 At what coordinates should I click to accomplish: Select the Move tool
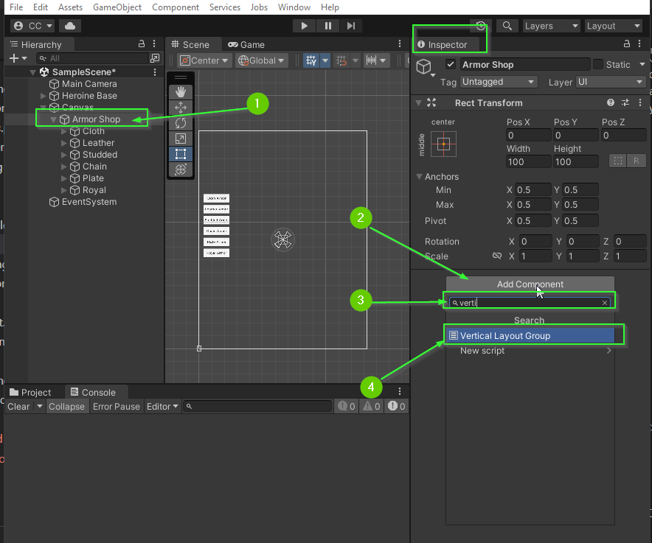(x=178, y=107)
